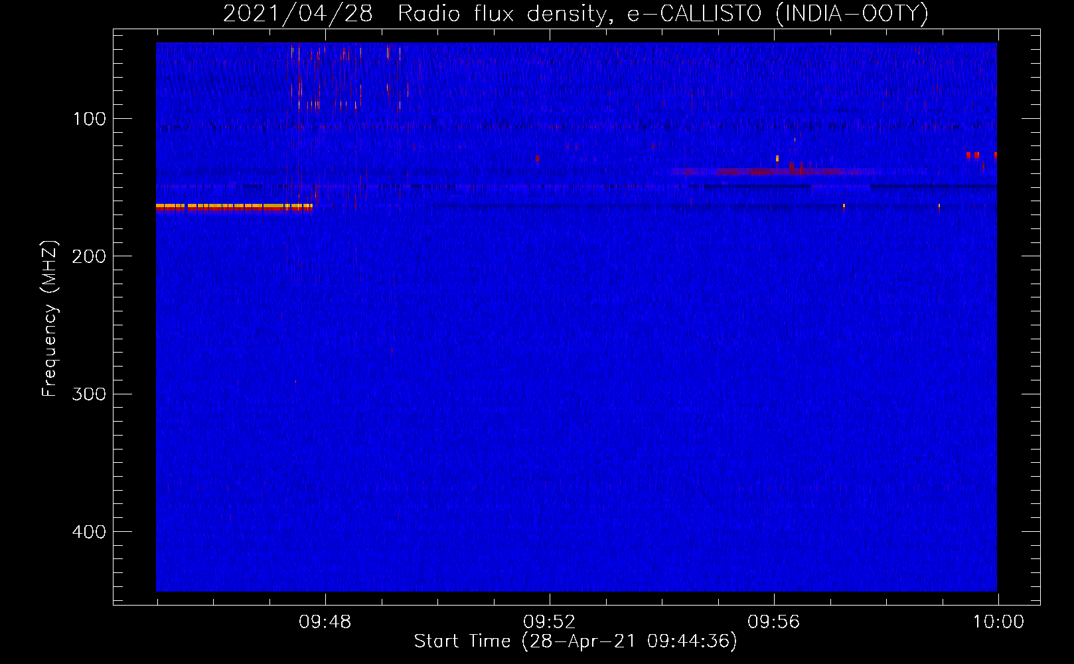Click the 'Start Time (28-Apr-21 09:44:36)' label
This screenshot has height=664, width=1074.
point(575,641)
